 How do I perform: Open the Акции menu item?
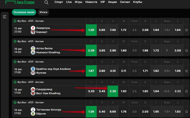click(112, 2)
